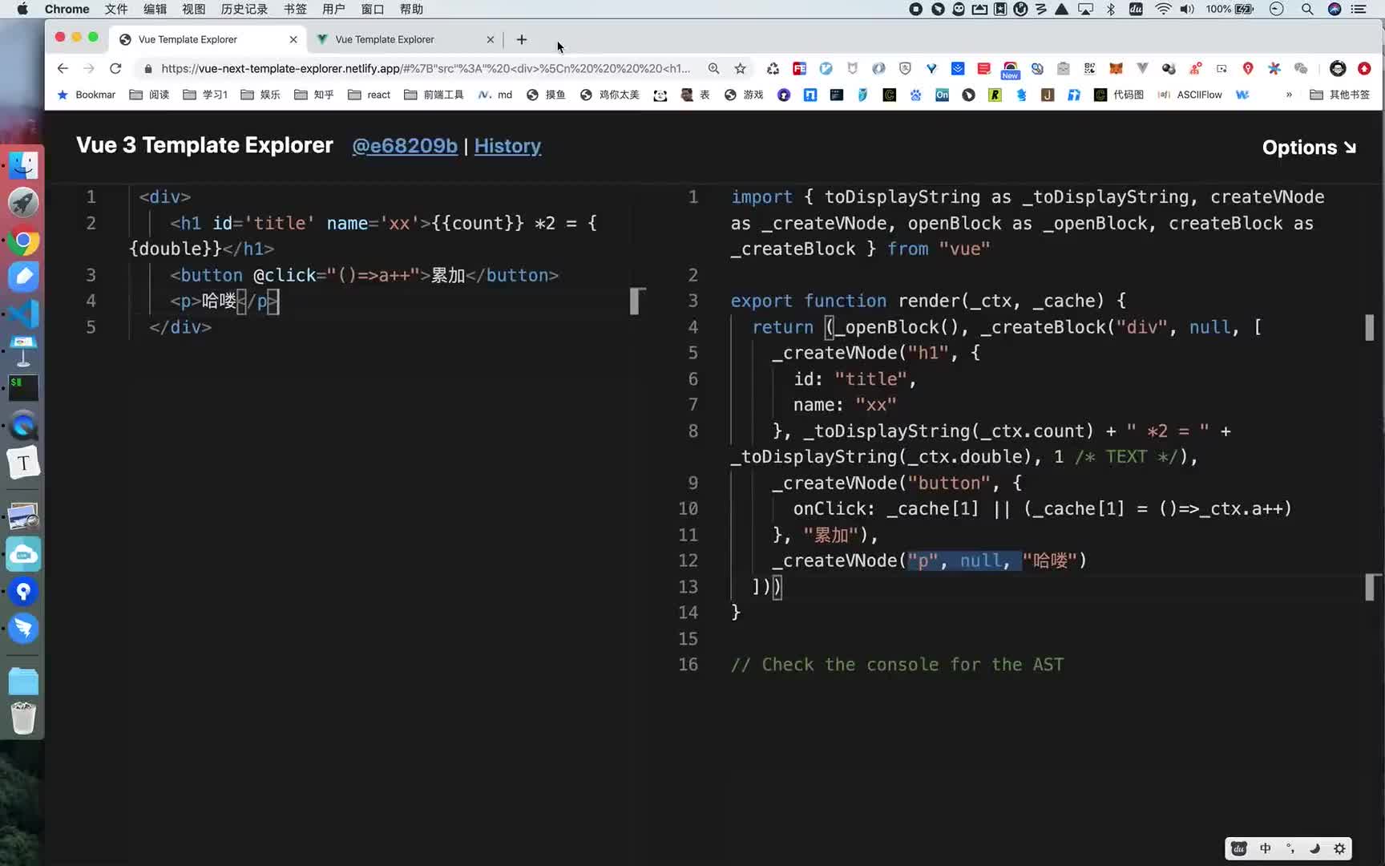Open the 代码图 bookmark
The width and height of the screenshot is (1385, 866).
1119,95
